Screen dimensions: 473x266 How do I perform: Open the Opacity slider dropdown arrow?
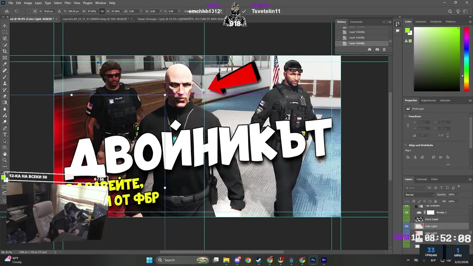tap(458, 195)
